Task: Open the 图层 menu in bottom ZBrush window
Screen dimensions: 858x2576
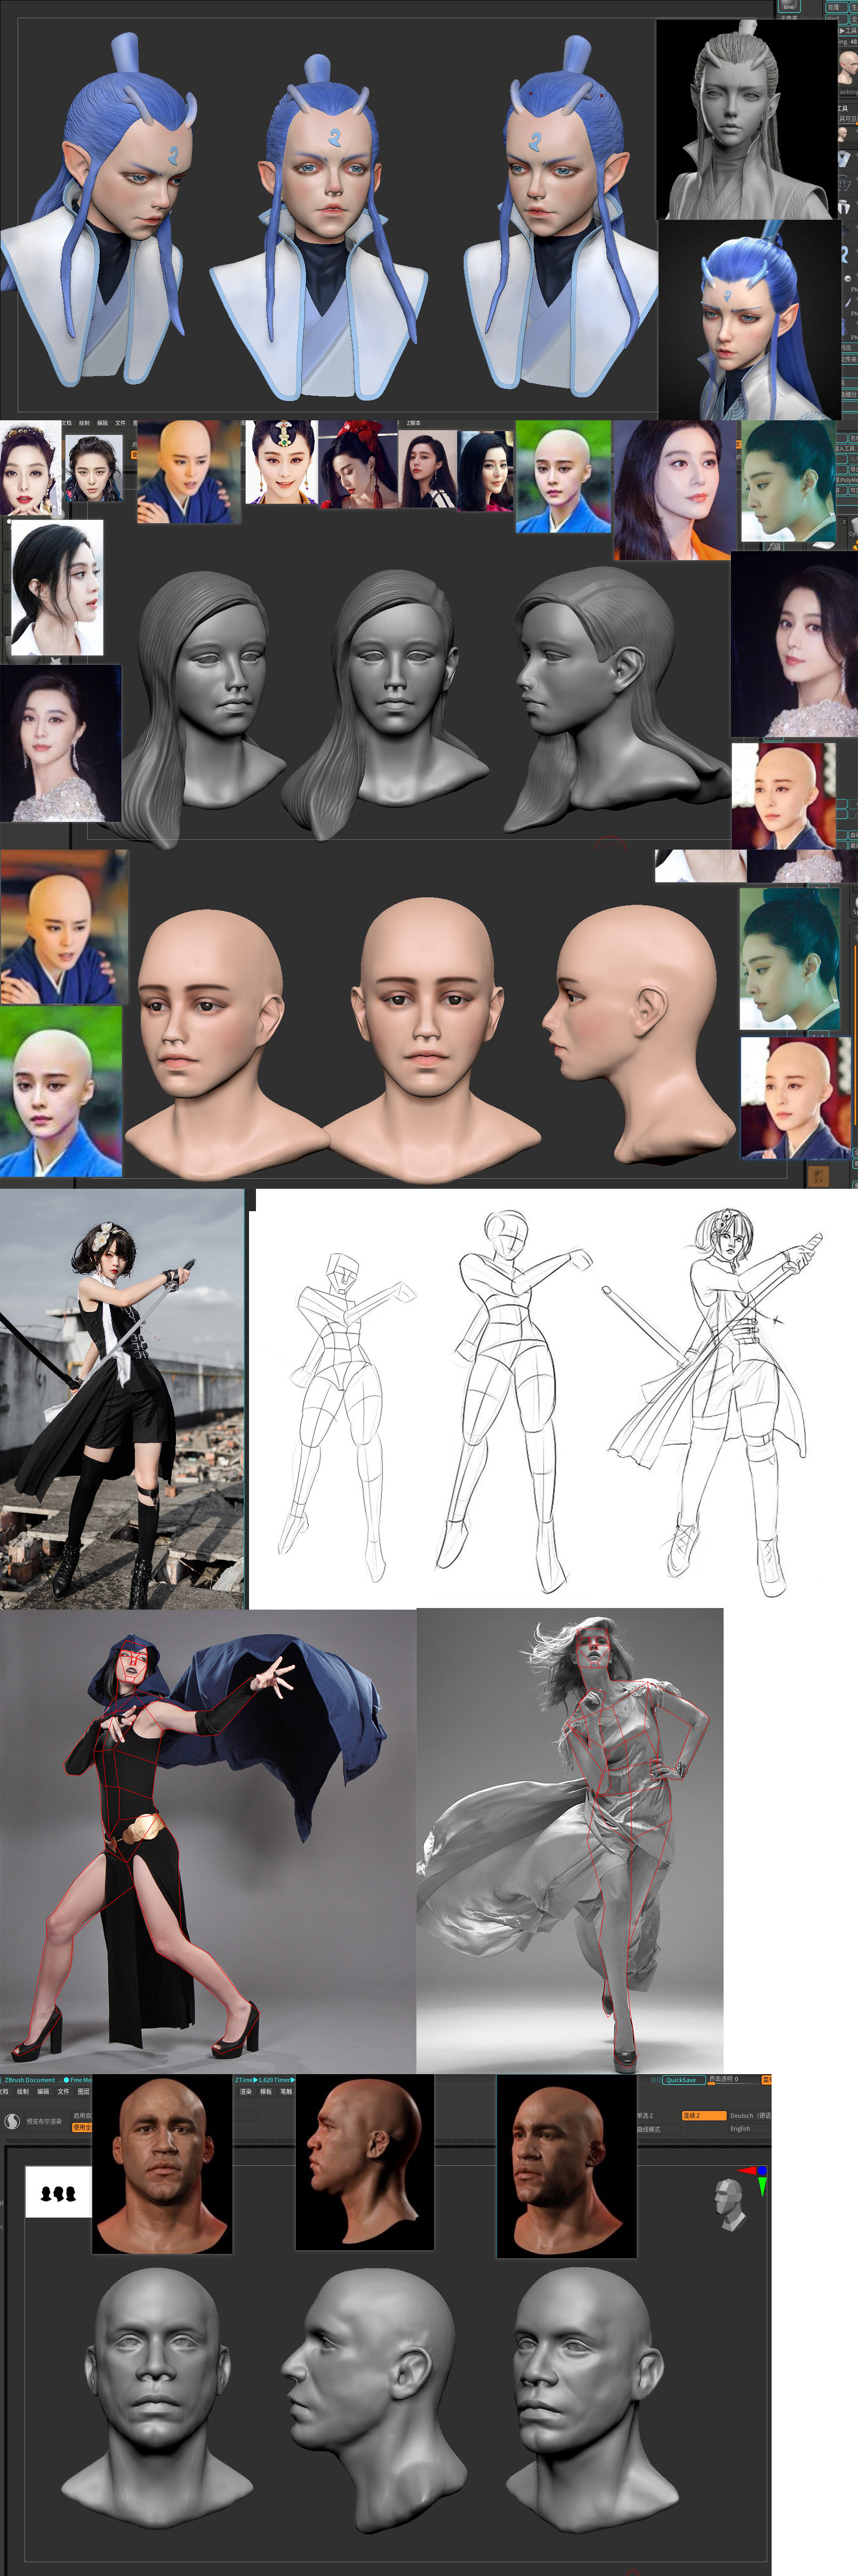Action: [83, 2091]
